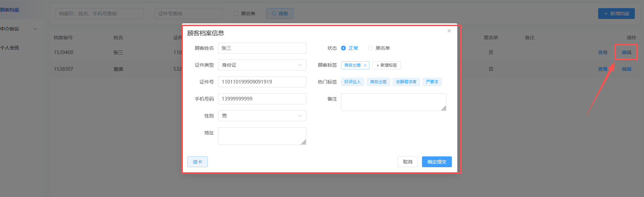Click the name 张三 in the table

[118, 52]
